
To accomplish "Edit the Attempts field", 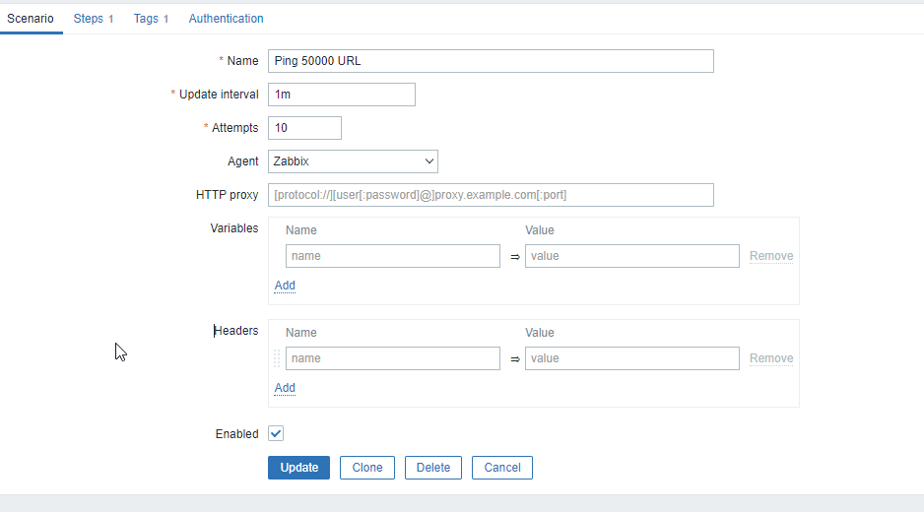I will coord(304,128).
